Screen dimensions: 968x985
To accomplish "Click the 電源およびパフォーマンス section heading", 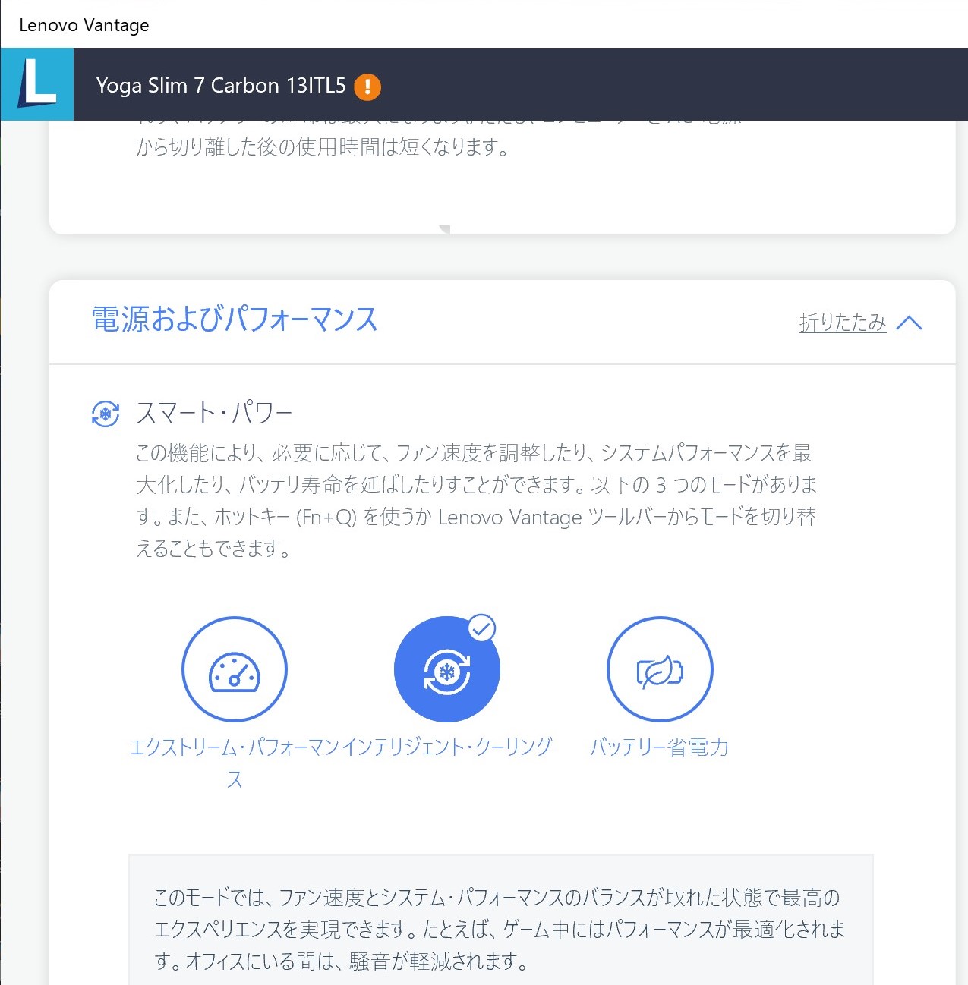I will pyautogui.click(x=235, y=319).
